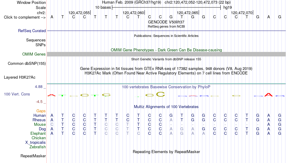This screenshot has width=286, height=163.
Task: Click the 120,472,065 coordinate marker
Action: point(188,13)
